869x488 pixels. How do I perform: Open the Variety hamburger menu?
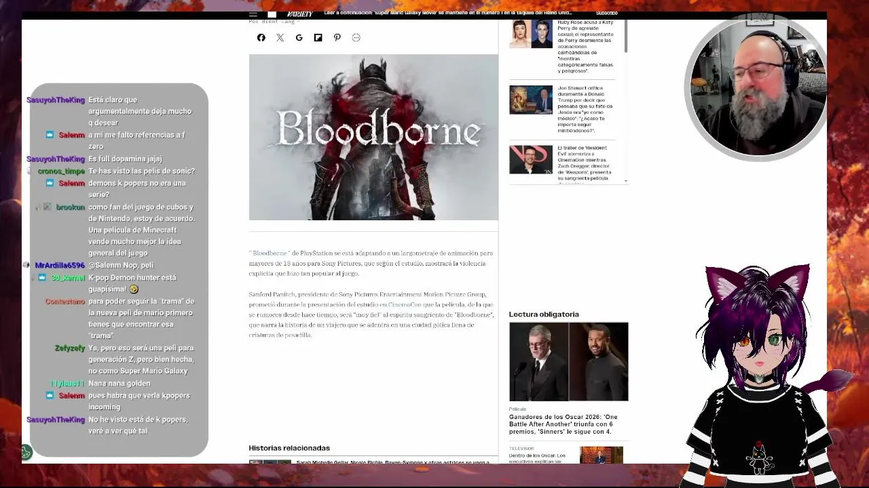click(253, 14)
